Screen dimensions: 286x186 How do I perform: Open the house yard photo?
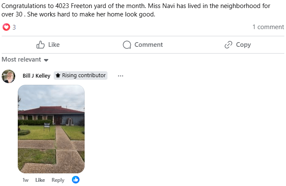51,129
